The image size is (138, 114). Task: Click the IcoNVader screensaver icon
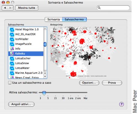click(x=12, y=39)
